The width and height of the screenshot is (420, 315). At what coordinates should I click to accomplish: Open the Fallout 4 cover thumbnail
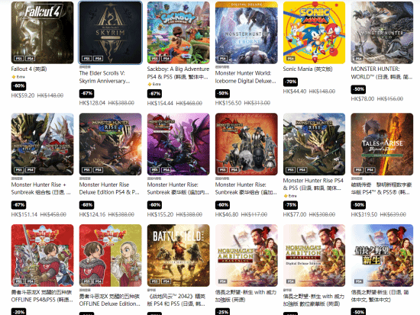click(x=42, y=33)
